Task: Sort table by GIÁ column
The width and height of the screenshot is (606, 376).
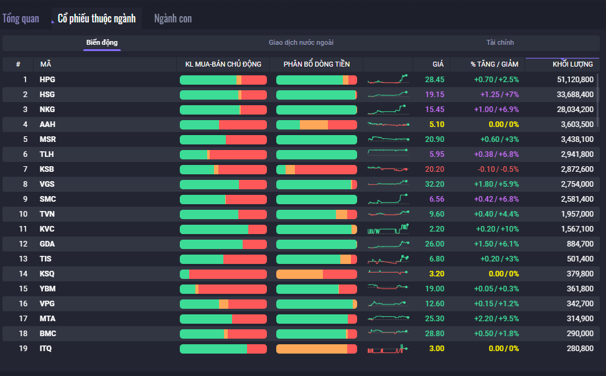Action: [438, 64]
